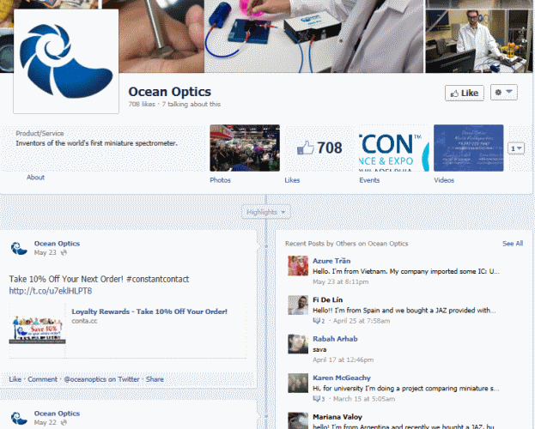See All recent posts by others
Image resolution: width=535 pixels, height=429 pixels.
click(513, 244)
